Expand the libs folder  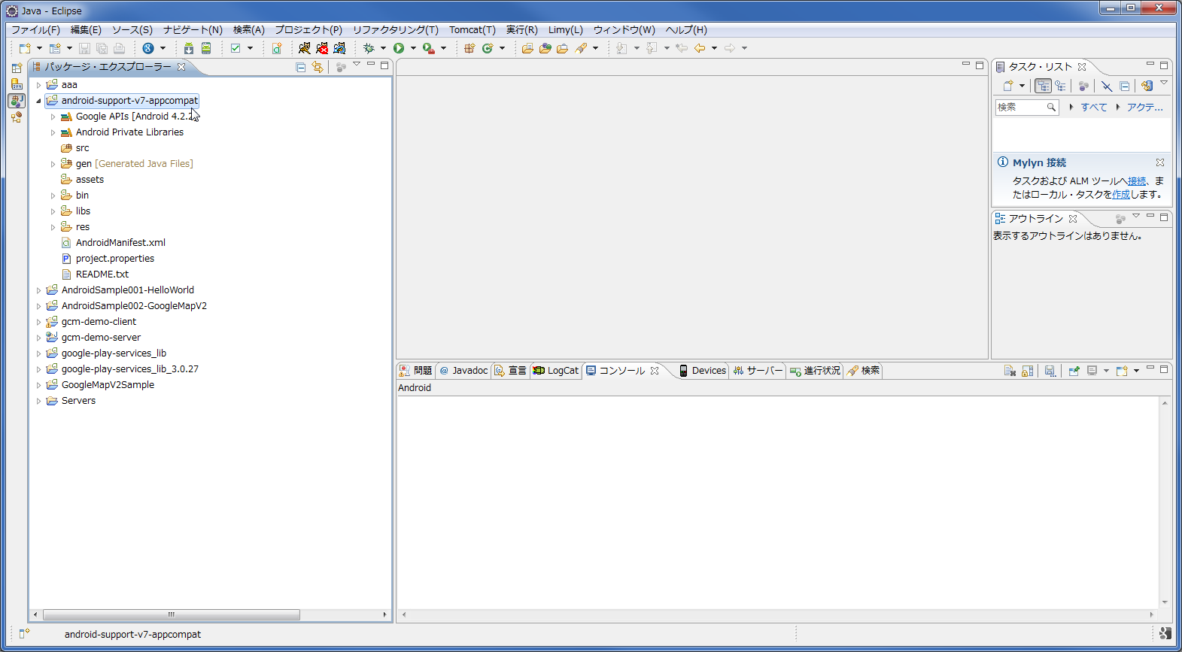click(x=53, y=211)
